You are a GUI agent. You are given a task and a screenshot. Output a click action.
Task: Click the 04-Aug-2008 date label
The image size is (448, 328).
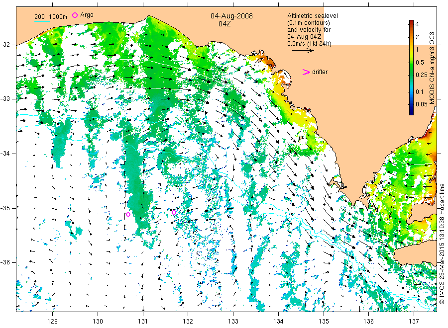231,16
